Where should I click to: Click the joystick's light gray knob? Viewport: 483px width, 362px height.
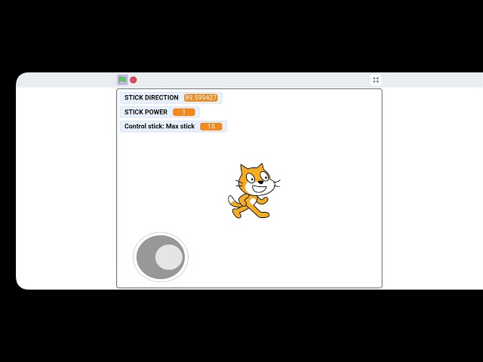click(169, 257)
